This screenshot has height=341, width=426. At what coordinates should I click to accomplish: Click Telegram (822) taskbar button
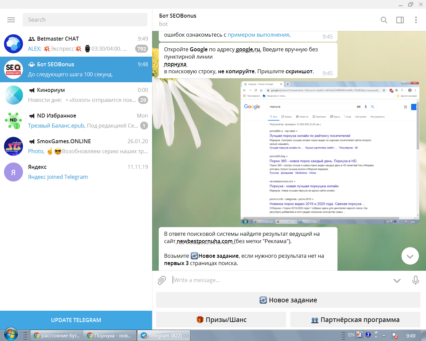(x=164, y=335)
